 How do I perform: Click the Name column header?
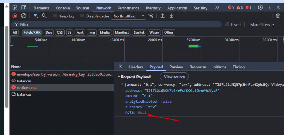coord(62,67)
